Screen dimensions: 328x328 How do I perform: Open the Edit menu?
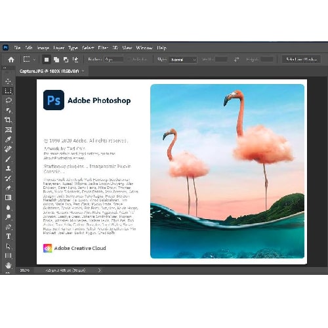pos(29,48)
